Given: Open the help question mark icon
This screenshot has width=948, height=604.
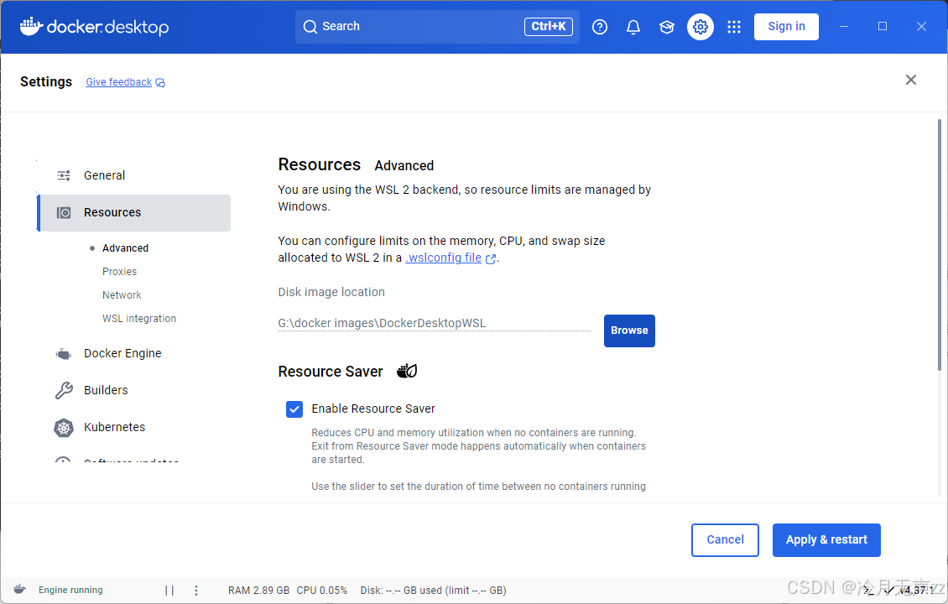Looking at the screenshot, I should click(600, 27).
